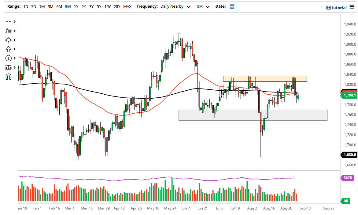
Task: Select the line drawing tool icon
Action: (x=8, y=21)
